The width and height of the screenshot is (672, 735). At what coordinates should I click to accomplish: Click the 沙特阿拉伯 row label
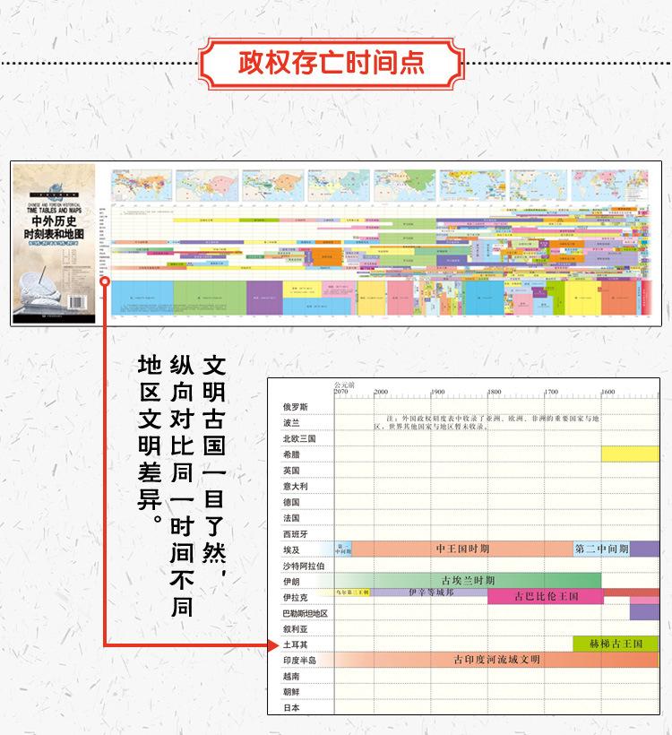click(x=303, y=566)
